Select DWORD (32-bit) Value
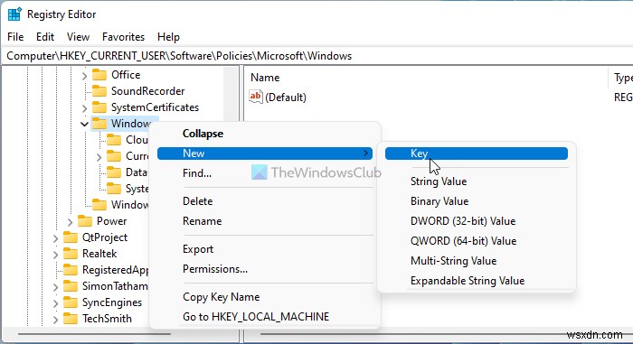The height and width of the screenshot is (344, 633). (x=477, y=221)
